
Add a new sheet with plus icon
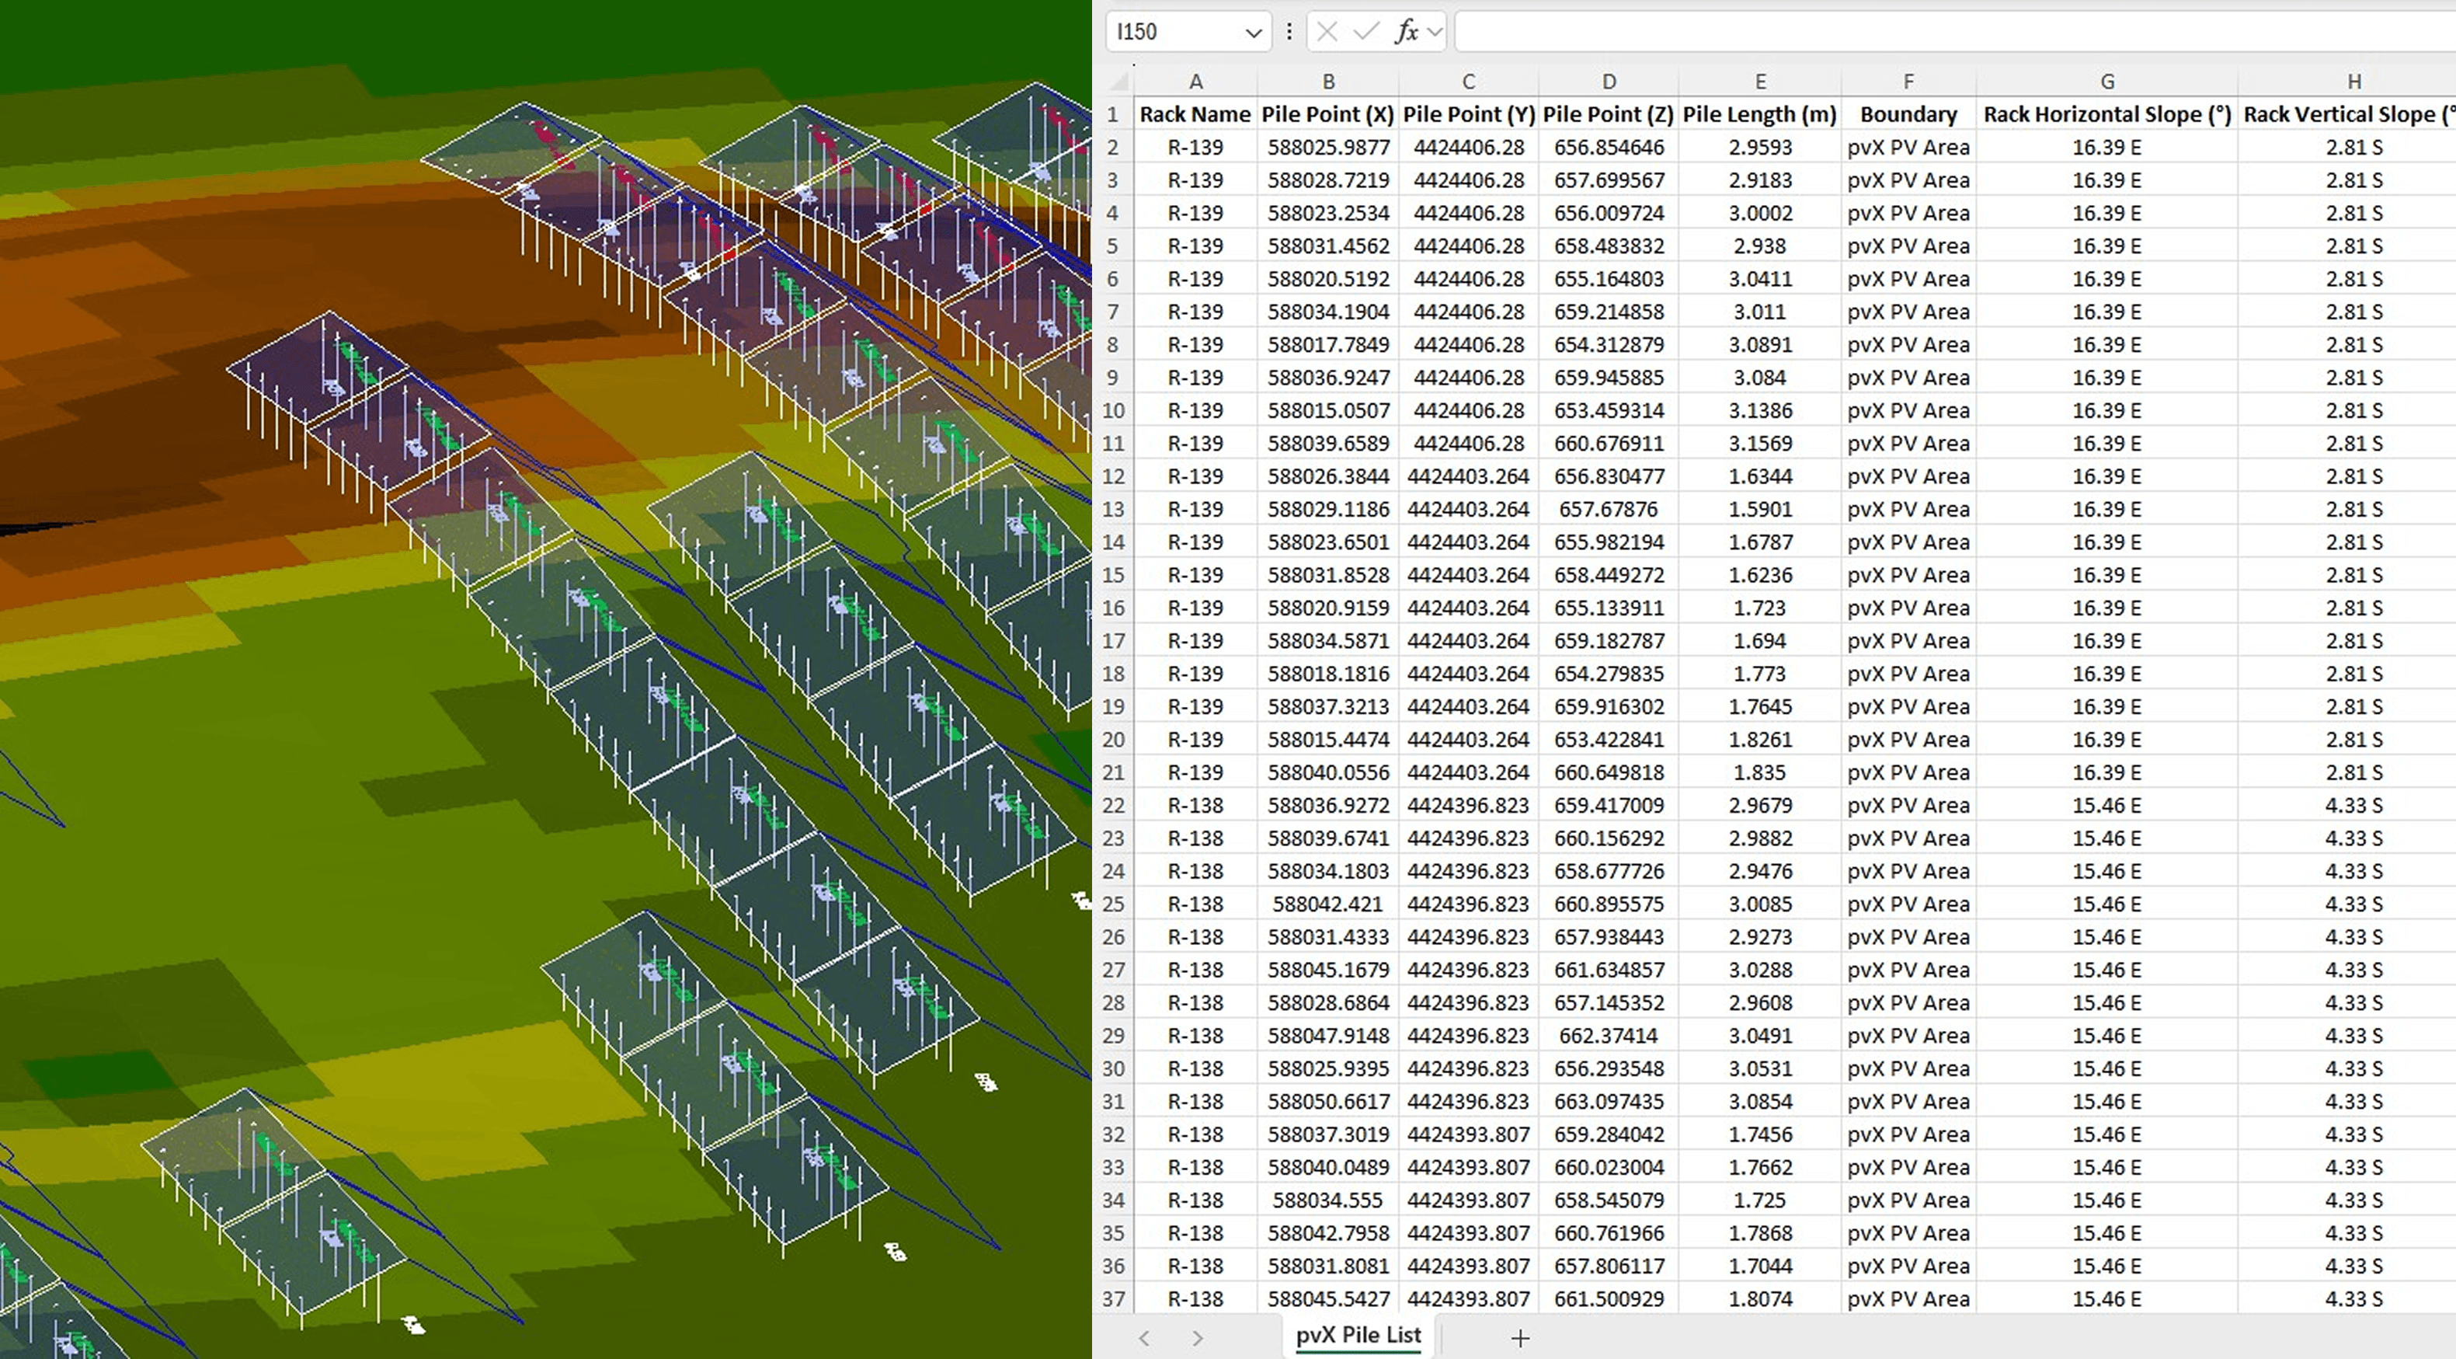[x=1520, y=1338]
